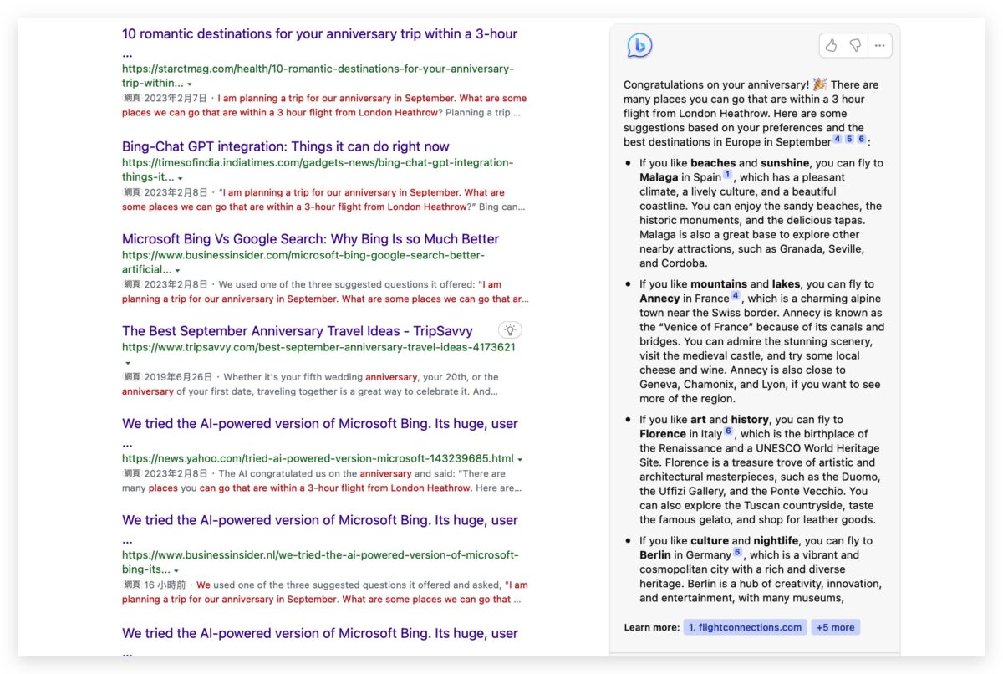Expand dropdown arrow beside starctmag URL

tap(190, 84)
